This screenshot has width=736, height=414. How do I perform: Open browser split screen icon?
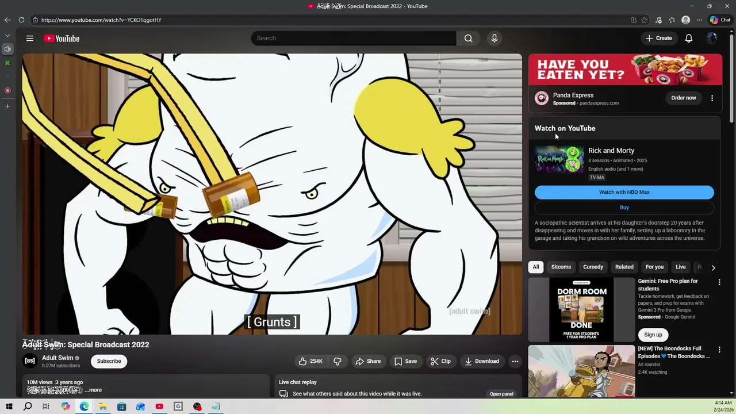(x=634, y=20)
